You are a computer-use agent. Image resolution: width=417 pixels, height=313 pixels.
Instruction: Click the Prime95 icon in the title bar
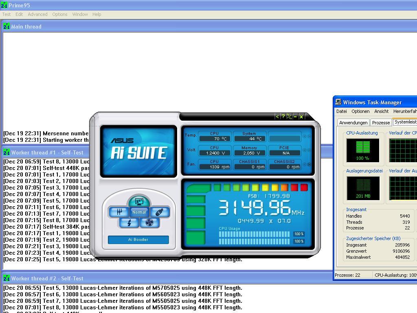(x=4, y=5)
